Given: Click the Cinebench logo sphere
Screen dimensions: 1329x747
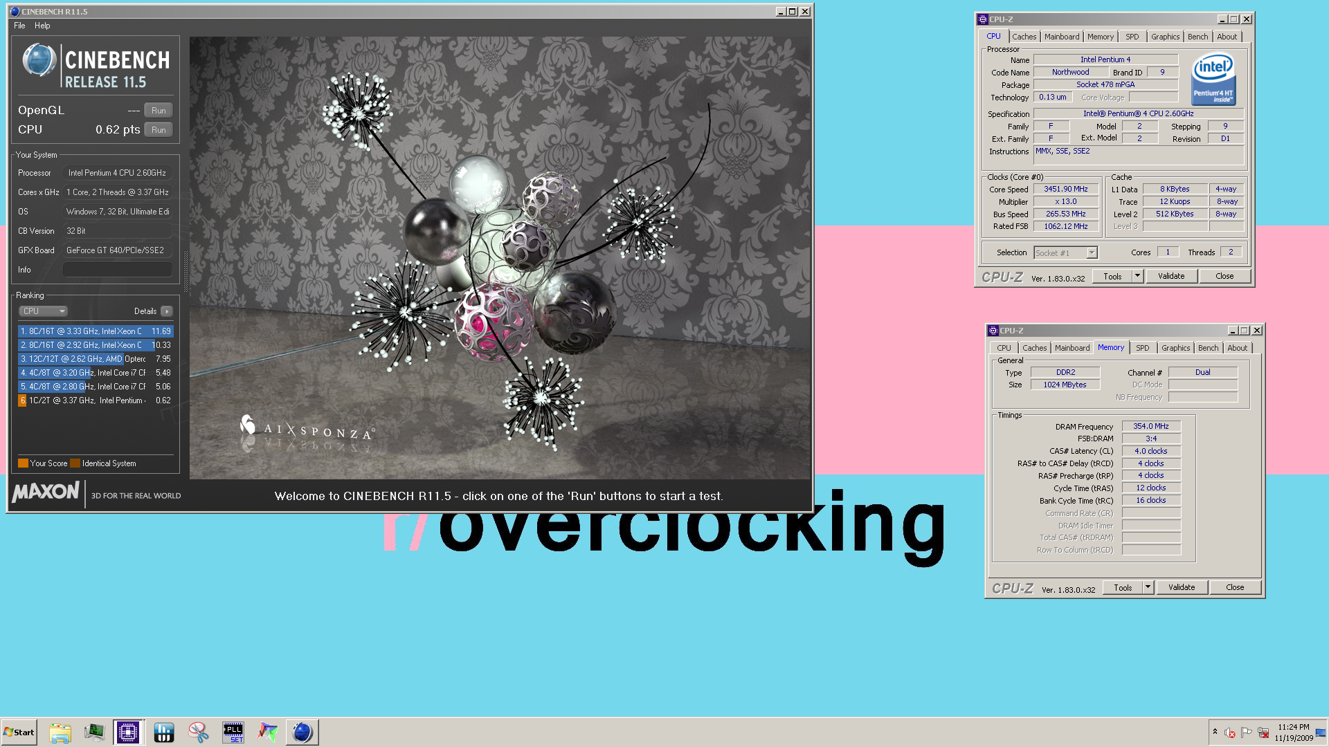Looking at the screenshot, I should 39,60.
